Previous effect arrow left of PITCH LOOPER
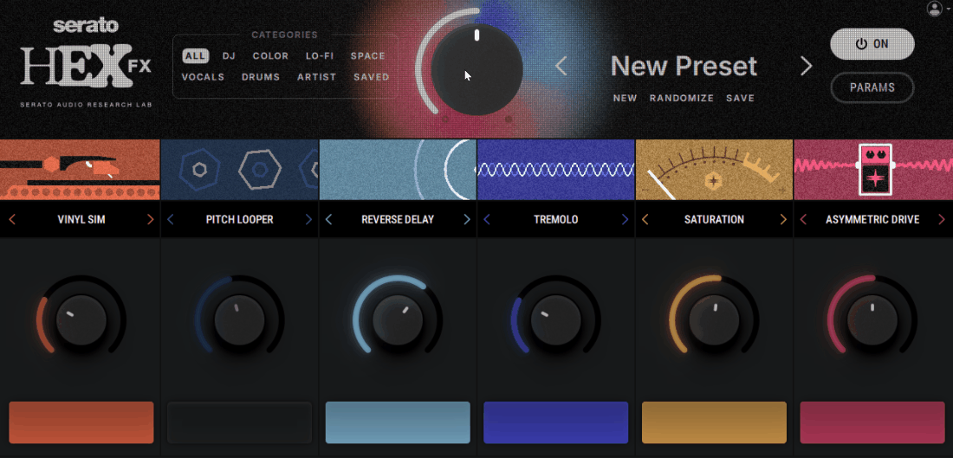Screen dimensions: 953x458 pyautogui.click(x=170, y=219)
